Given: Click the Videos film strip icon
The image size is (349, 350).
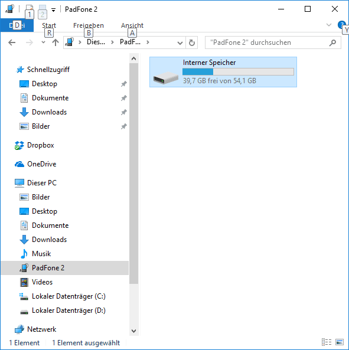Looking at the screenshot, I should [x=24, y=282].
